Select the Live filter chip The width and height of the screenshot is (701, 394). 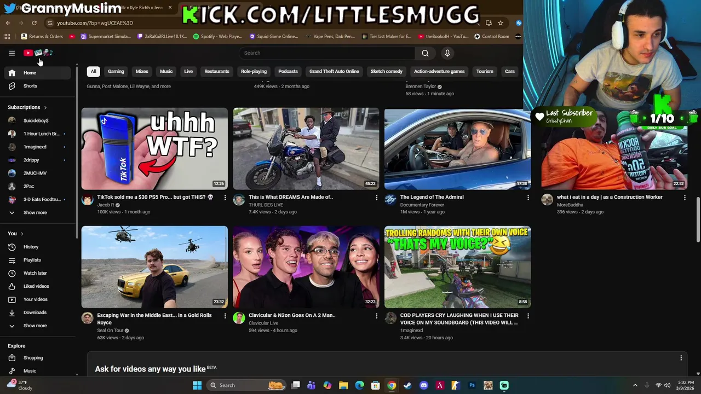tap(188, 72)
